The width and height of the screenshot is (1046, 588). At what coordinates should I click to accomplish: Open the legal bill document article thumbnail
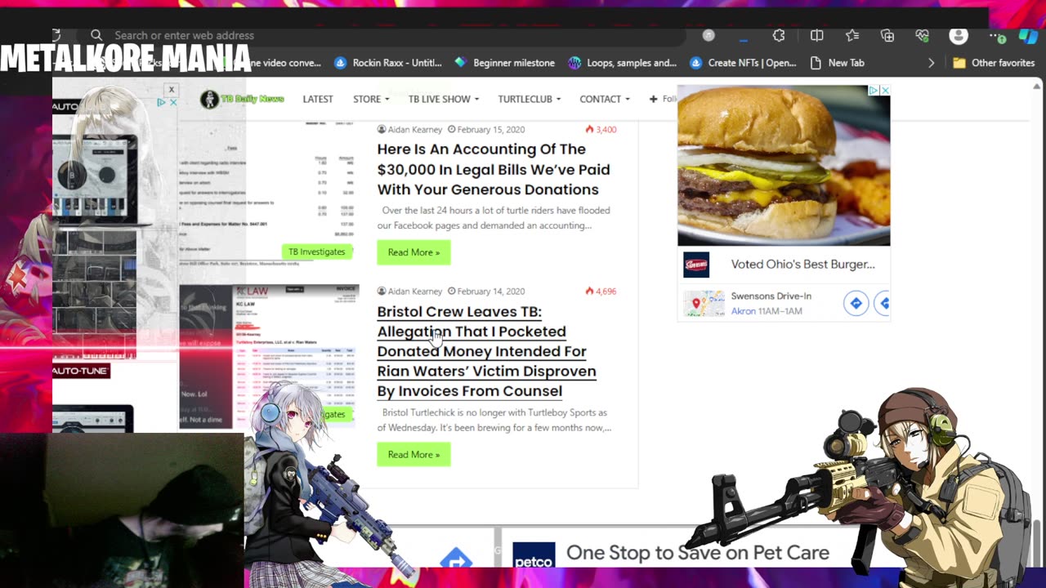(x=270, y=194)
